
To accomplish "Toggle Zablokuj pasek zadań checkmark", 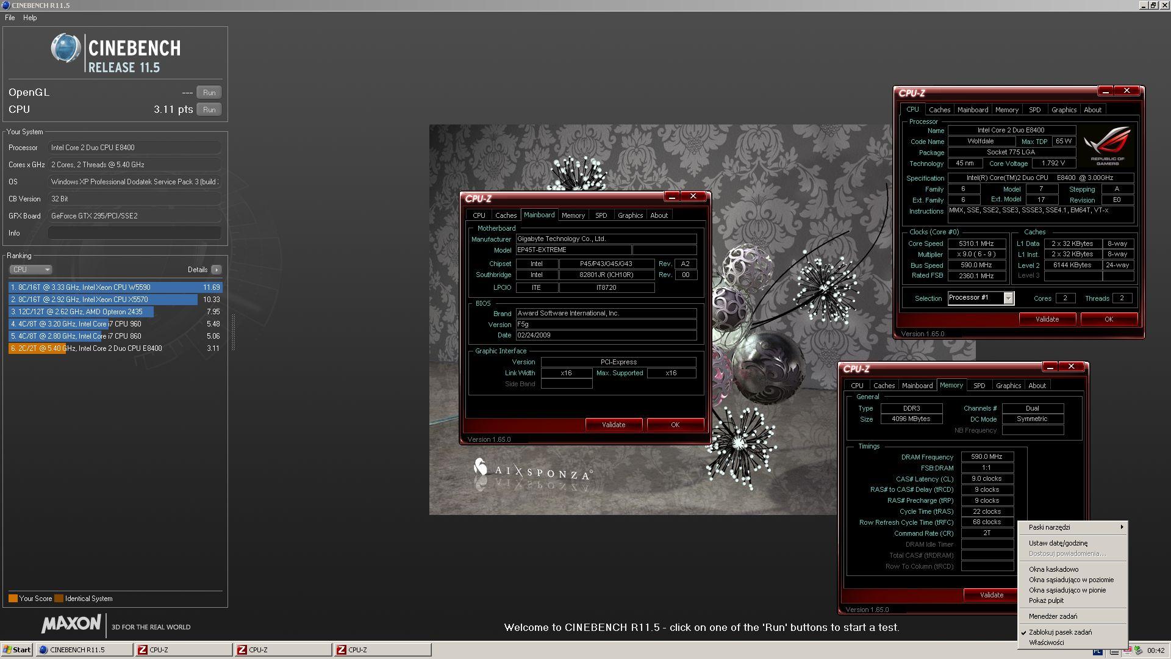I will [1073, 632].
